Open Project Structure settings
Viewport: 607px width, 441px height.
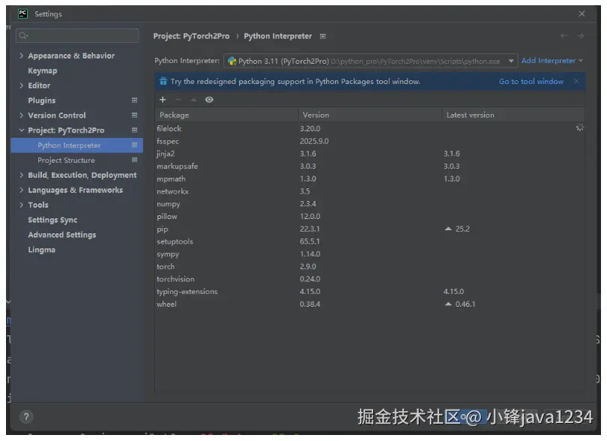click(x=66, y=160)
